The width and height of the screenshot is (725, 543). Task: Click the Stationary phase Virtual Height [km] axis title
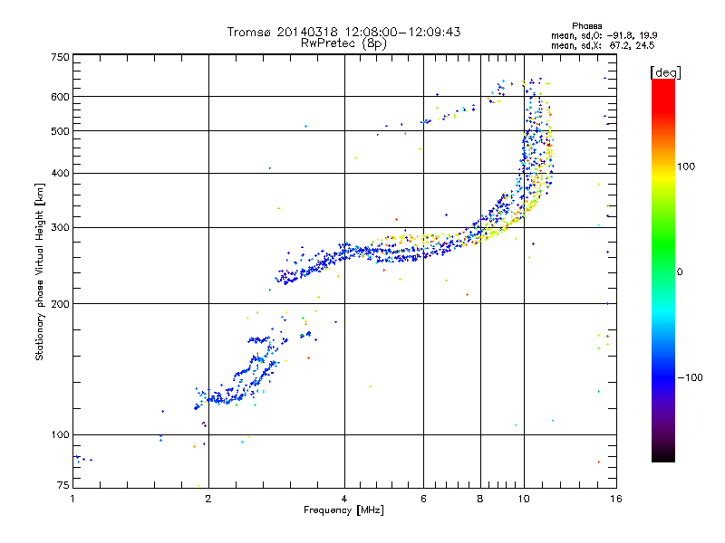pos(39,272)
